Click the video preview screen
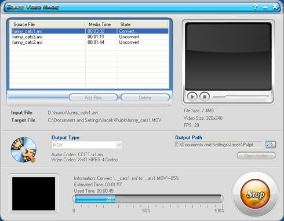 pyautogui.click(x=228, y=56)
